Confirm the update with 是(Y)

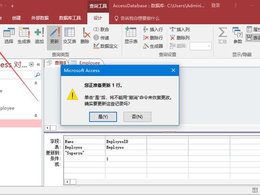103,117
